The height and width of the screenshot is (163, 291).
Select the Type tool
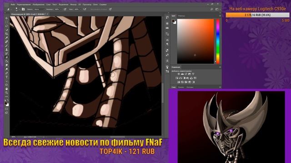(x=6, y=77)
